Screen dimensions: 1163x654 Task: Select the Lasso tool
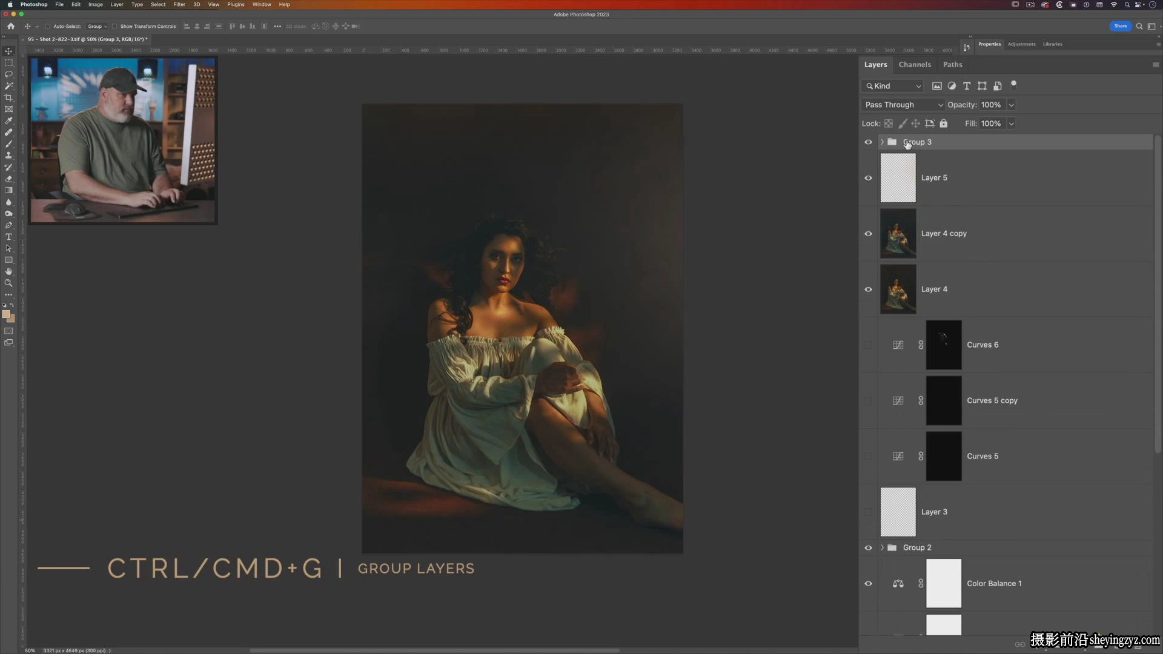coord(8,74)
